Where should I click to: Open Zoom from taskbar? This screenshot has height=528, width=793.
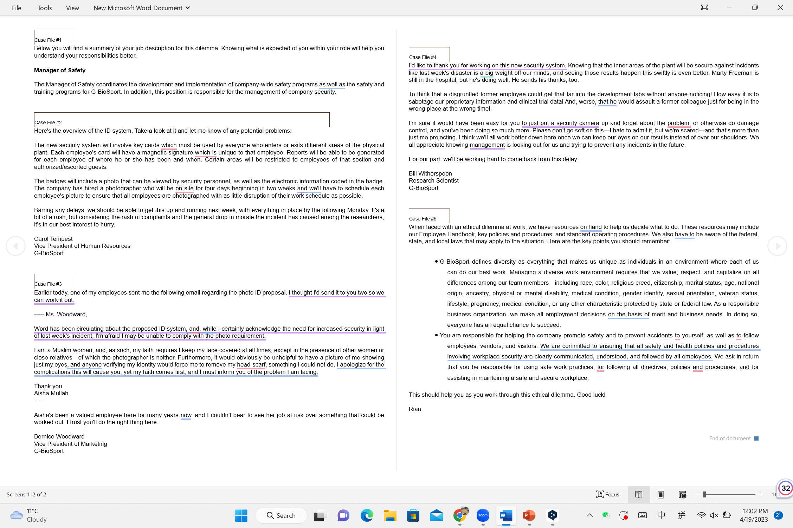(483, 515)
